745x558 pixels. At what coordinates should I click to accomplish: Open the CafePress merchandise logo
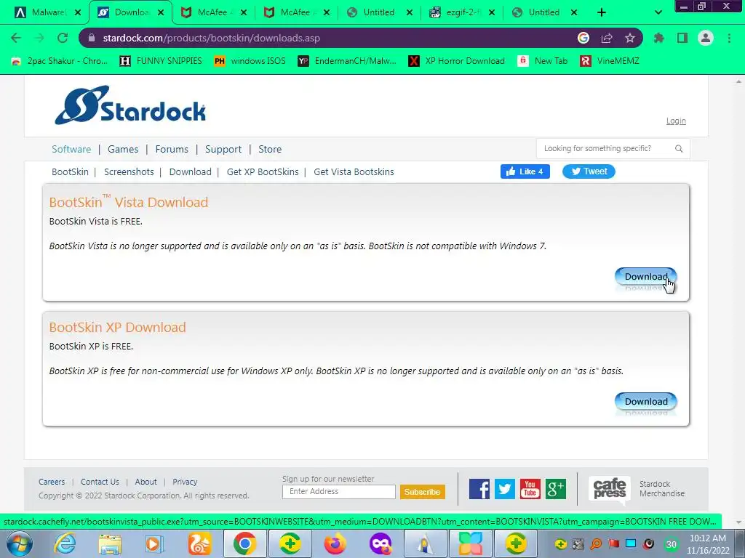tap(610, 489)
